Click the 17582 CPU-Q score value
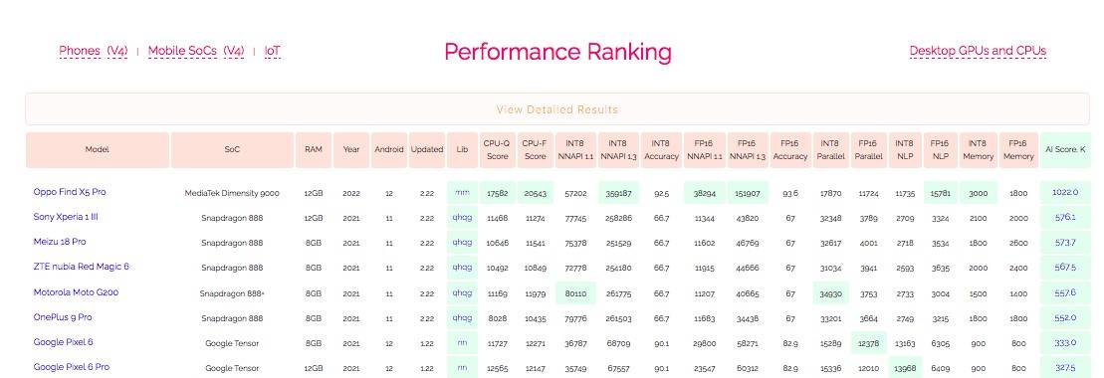The width and height of the screenshot is (1104, 378). tap(497, 192)
